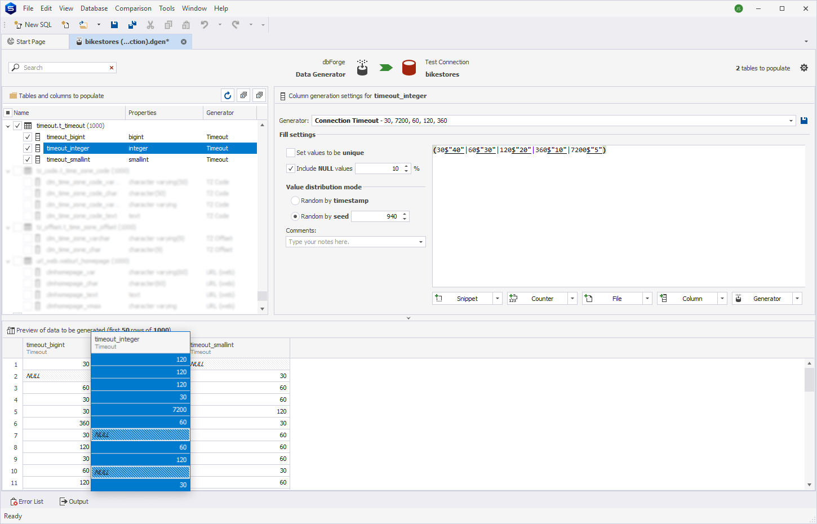
Task: Click the dbForge Data Generator icon
Action: click(362, 68)
